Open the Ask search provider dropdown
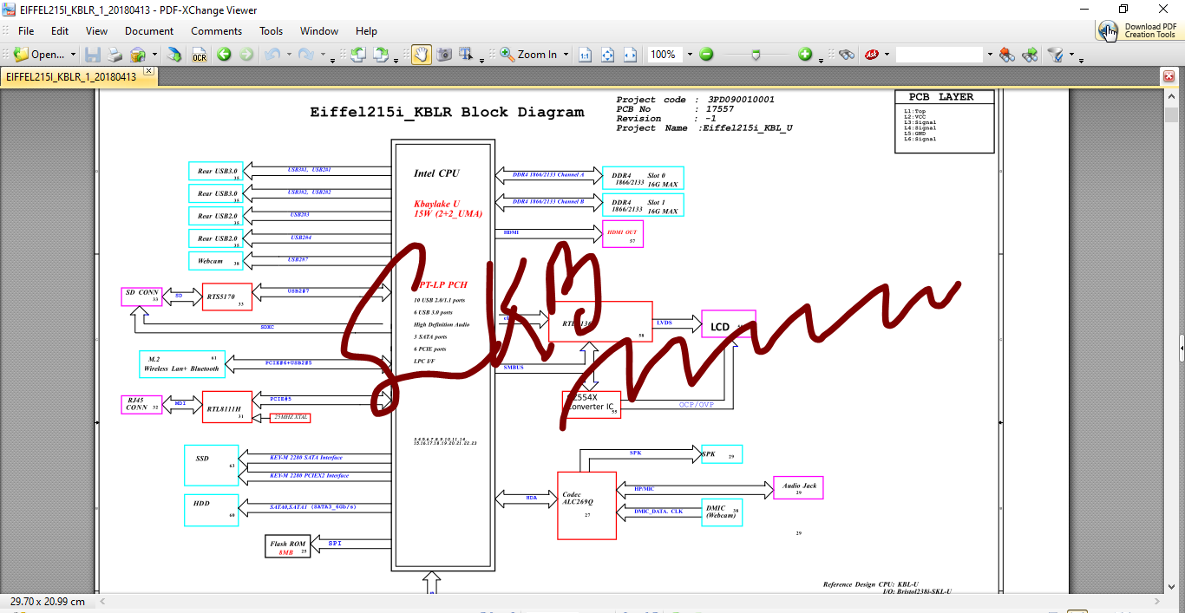Image resolution: width=1185 pixels, height=613 pixels. [x=887, y=55]
